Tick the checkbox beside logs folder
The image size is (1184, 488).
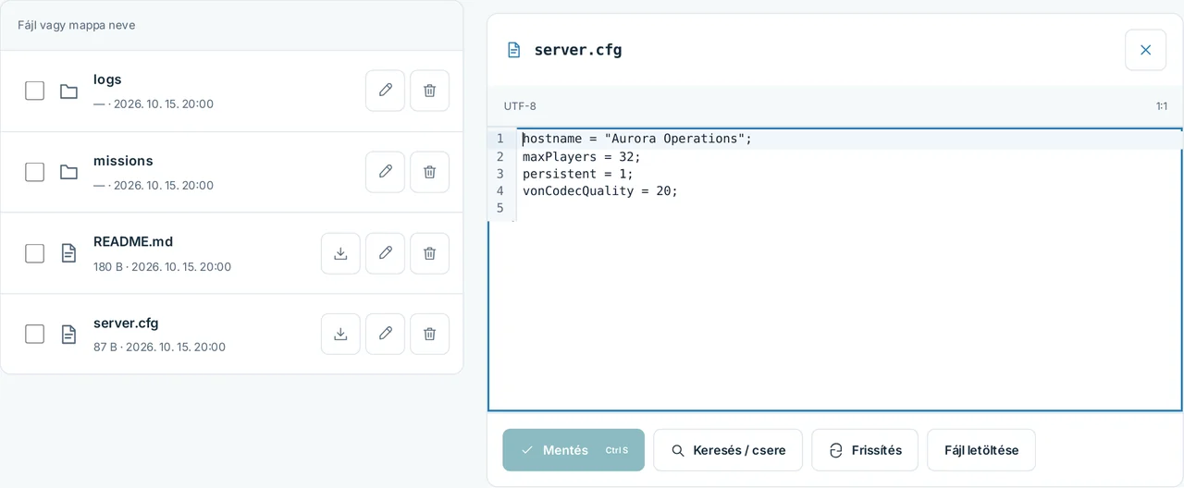tap(34, 91)
